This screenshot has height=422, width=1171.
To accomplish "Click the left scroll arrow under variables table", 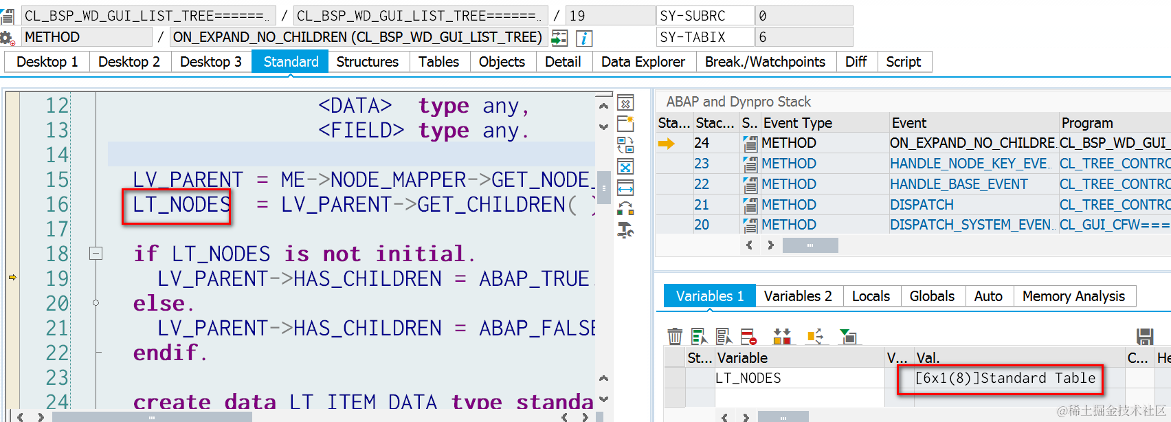I will click(724, 417).
